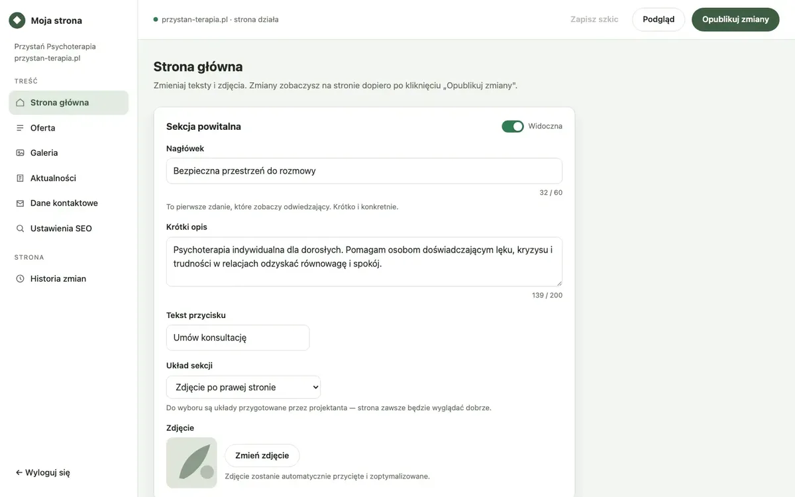
Task: Click the 139 / 200 character counter
Action: point(547,296)
